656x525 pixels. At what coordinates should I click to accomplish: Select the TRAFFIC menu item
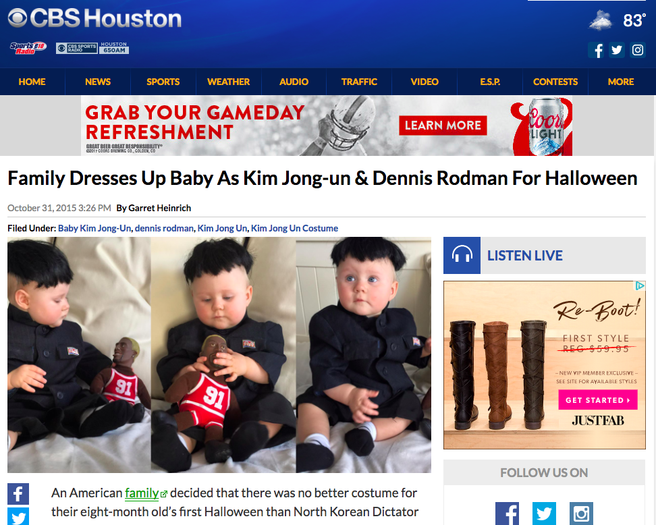pyautogui.click(x=359, y=82)
